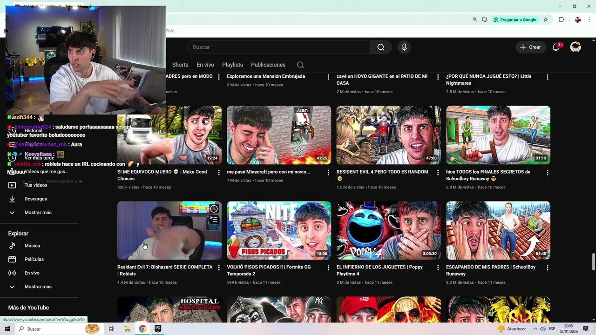Open Epic Games Launcher on the taskbar

[158, 329]
